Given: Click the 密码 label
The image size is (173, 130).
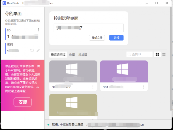Looking at the screenshot, I should [x=10, y=44].
